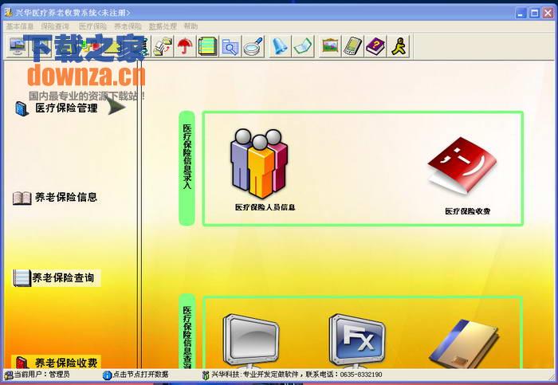Screen dimensions: 558x385
Task: Minimize the 兴华医疗养老收费系统 window
Action: pos(521,14)
